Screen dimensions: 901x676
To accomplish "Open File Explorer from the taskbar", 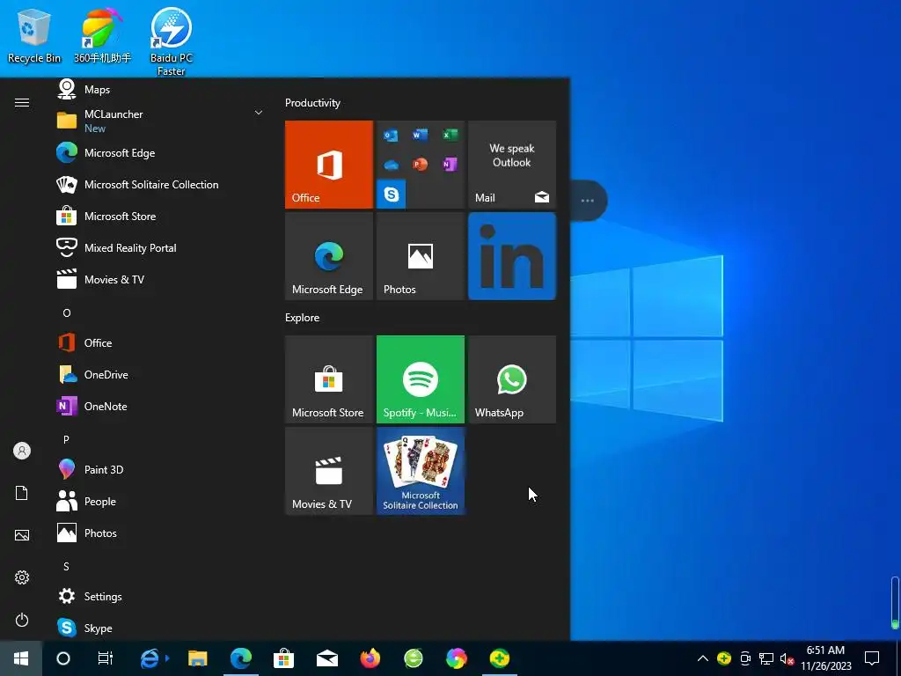I will (x=198, y=658).
